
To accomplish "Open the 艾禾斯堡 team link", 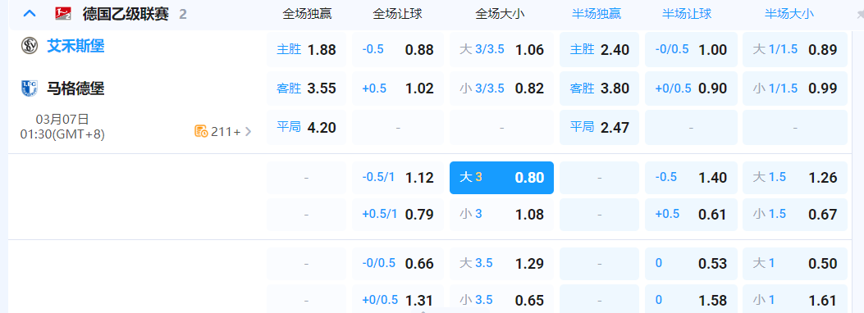I will click(75, 46).
